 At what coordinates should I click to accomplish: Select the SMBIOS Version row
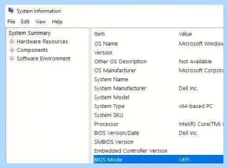[158, 142]
